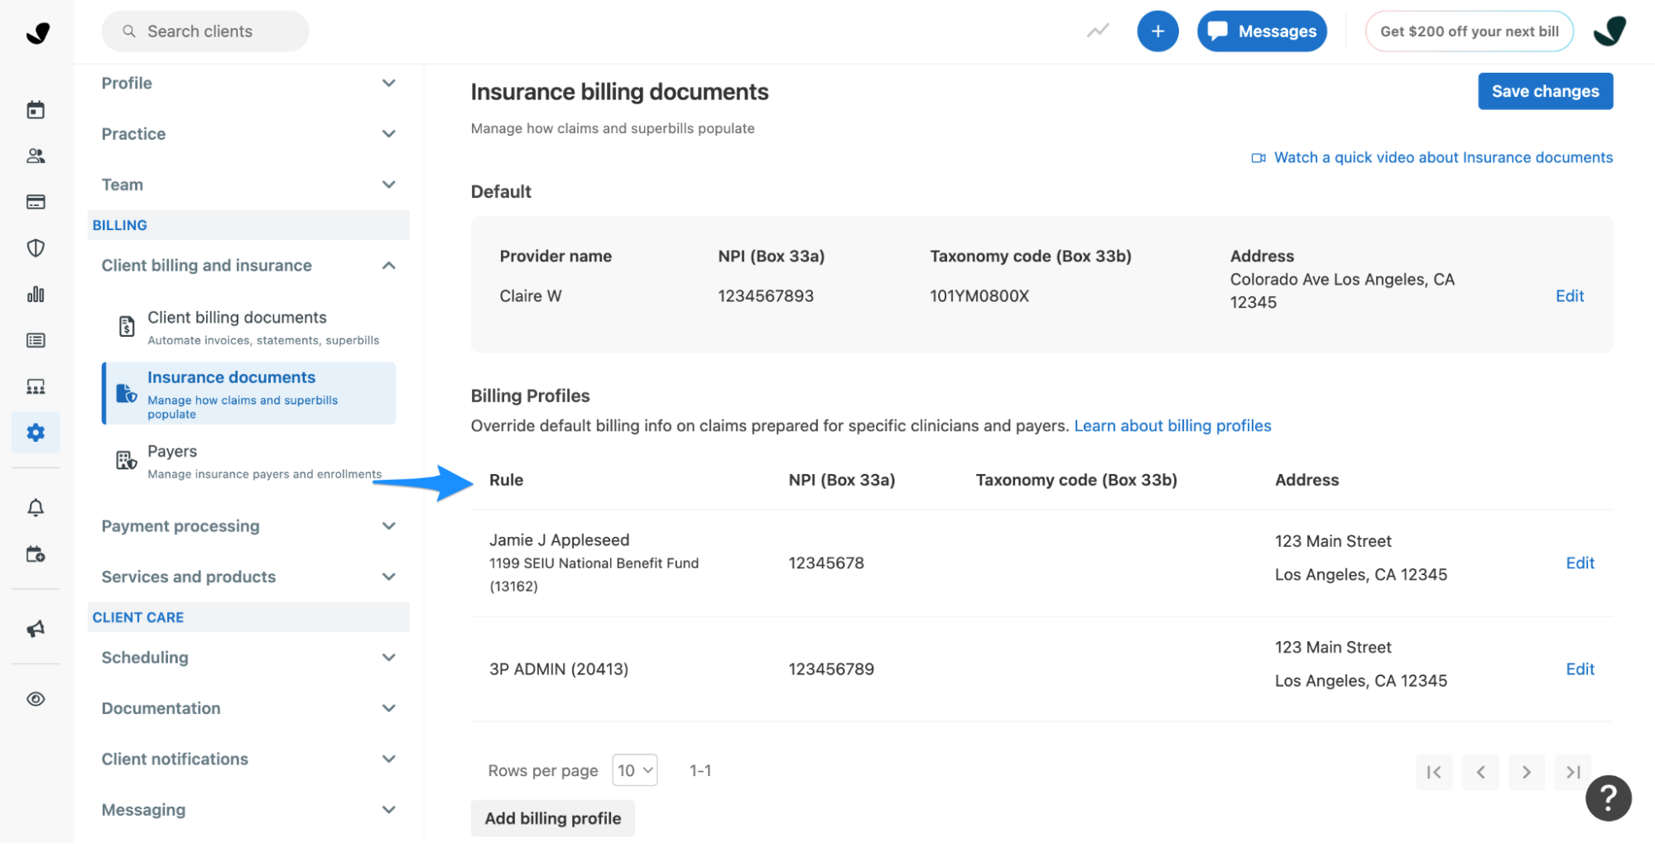This screenshot has height=844, width=1655.
Task: Click the trend line activity icon
Action: pyautogui.click(x=1098, y=31)
